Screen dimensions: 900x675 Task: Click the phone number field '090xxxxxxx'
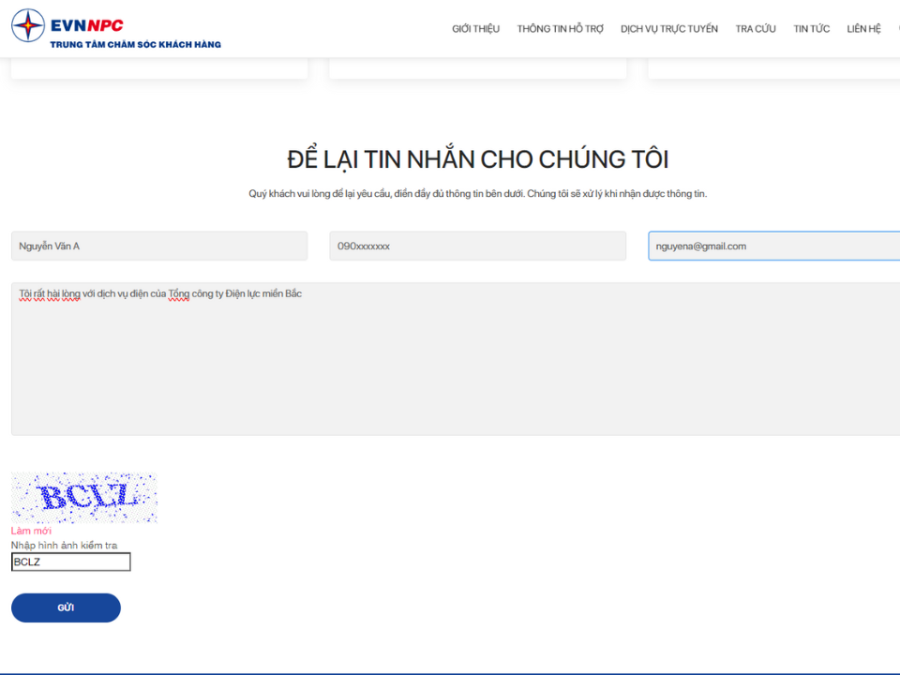click(x=477, y=247)
